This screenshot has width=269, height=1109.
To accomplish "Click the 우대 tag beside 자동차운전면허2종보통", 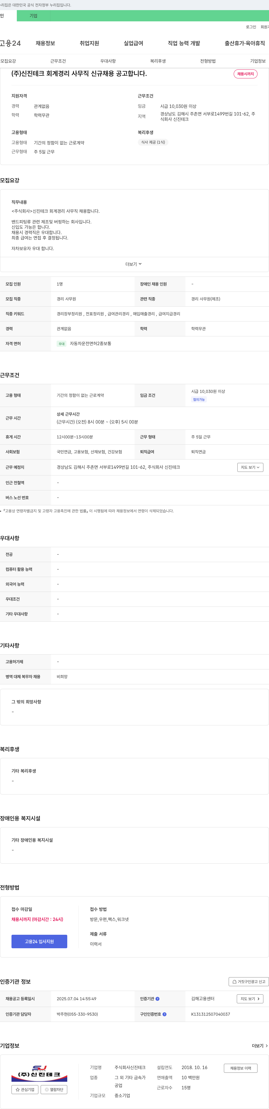I will click(62, 343).
